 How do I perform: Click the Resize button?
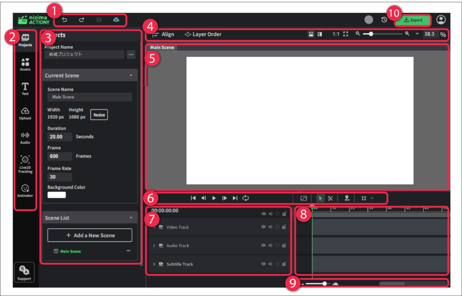99,115
